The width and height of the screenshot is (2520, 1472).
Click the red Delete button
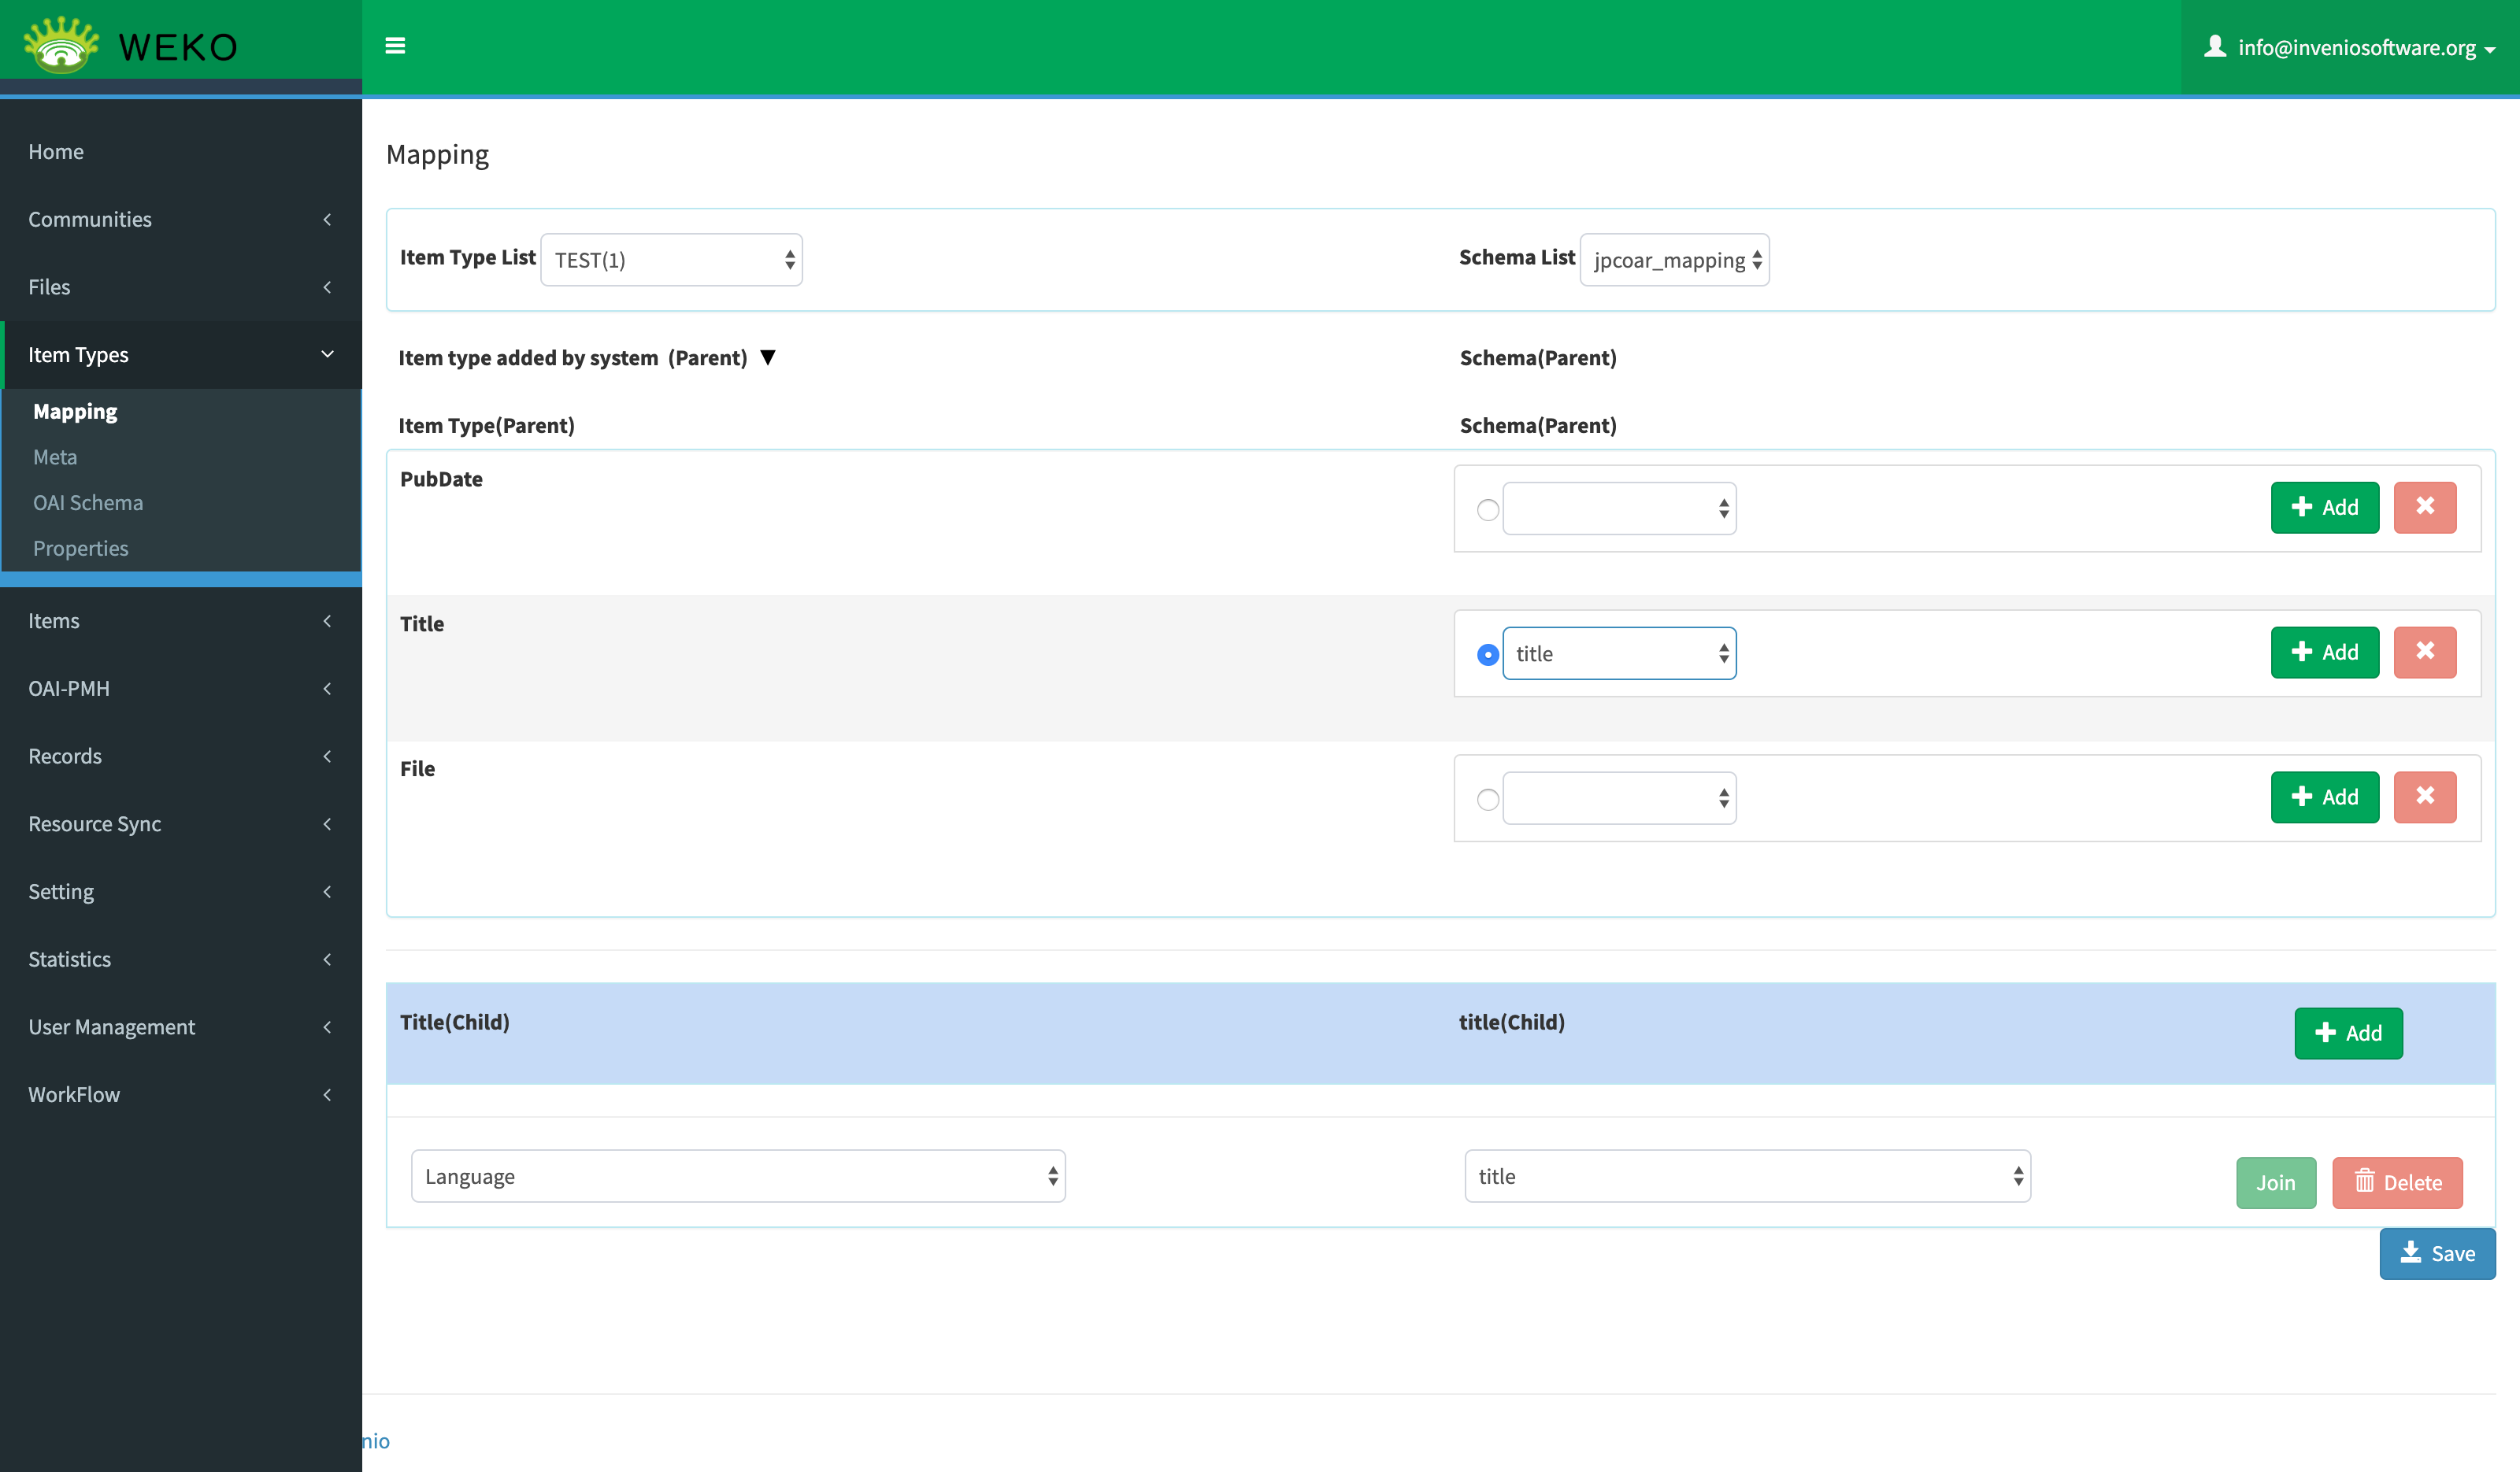click(x=2396, y=1182)
